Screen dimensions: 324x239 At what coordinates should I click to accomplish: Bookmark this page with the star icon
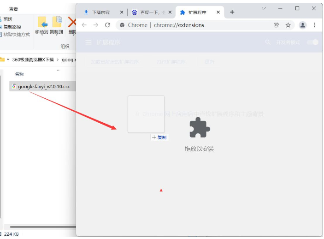tap(288, 25)
